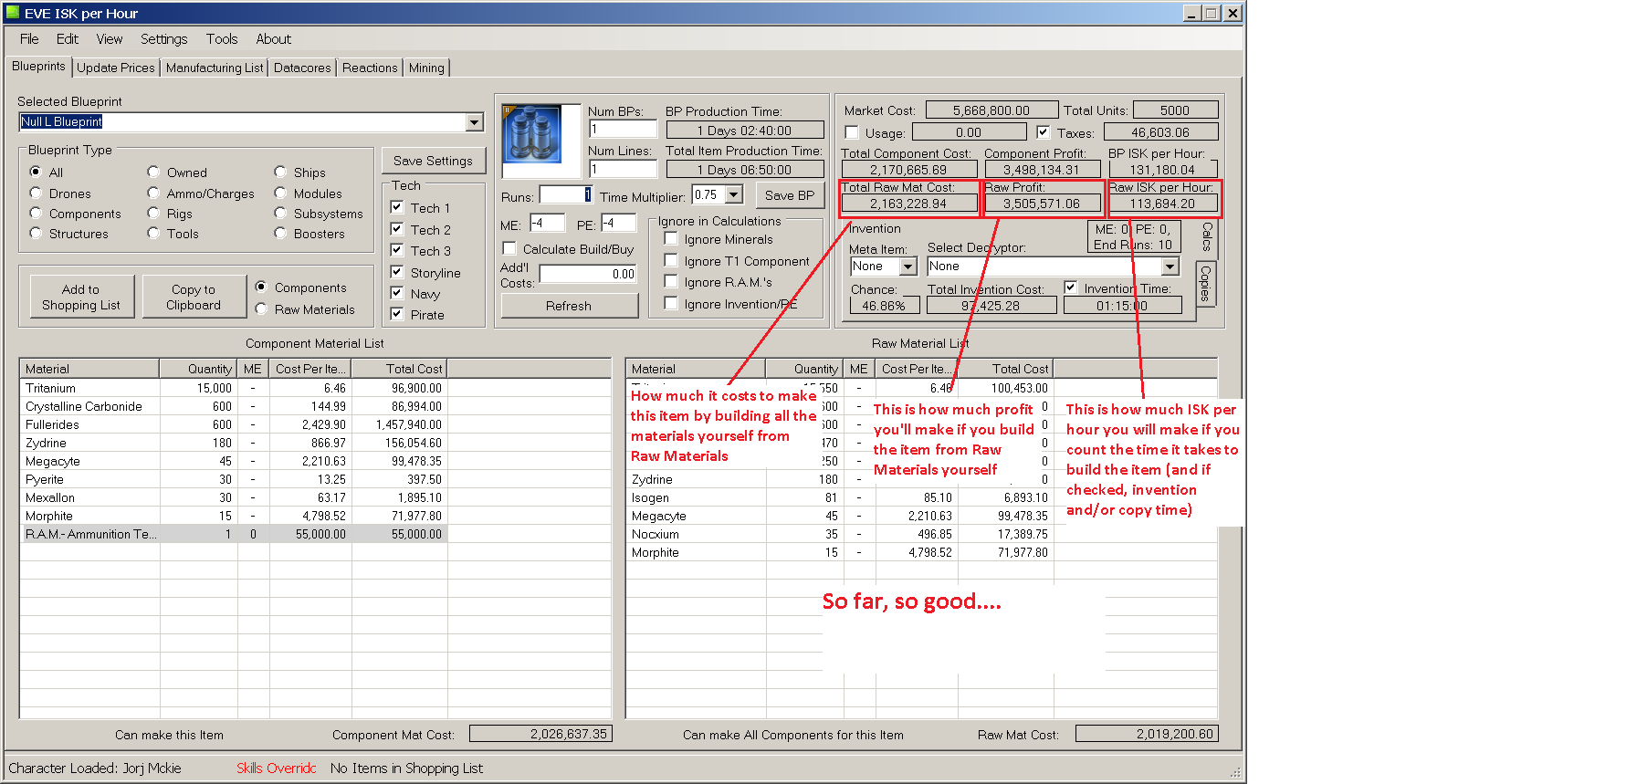Click the Add'l Costs input field
1647x784 pixels.
[x=588, y=274]
